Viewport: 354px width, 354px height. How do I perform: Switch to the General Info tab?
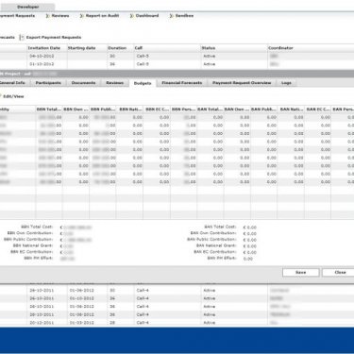12,83
